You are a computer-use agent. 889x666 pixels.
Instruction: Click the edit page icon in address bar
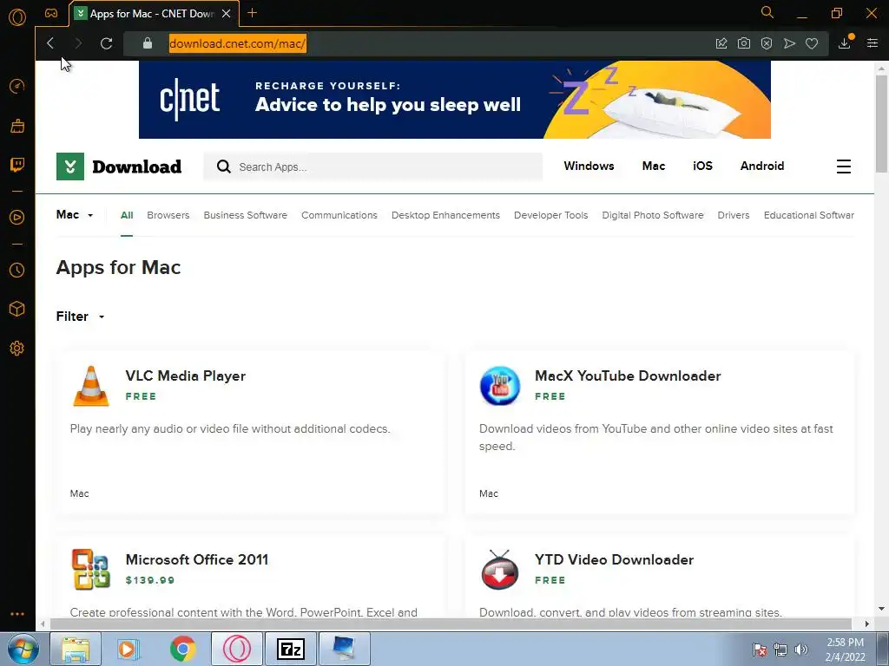tap(721, 43)
